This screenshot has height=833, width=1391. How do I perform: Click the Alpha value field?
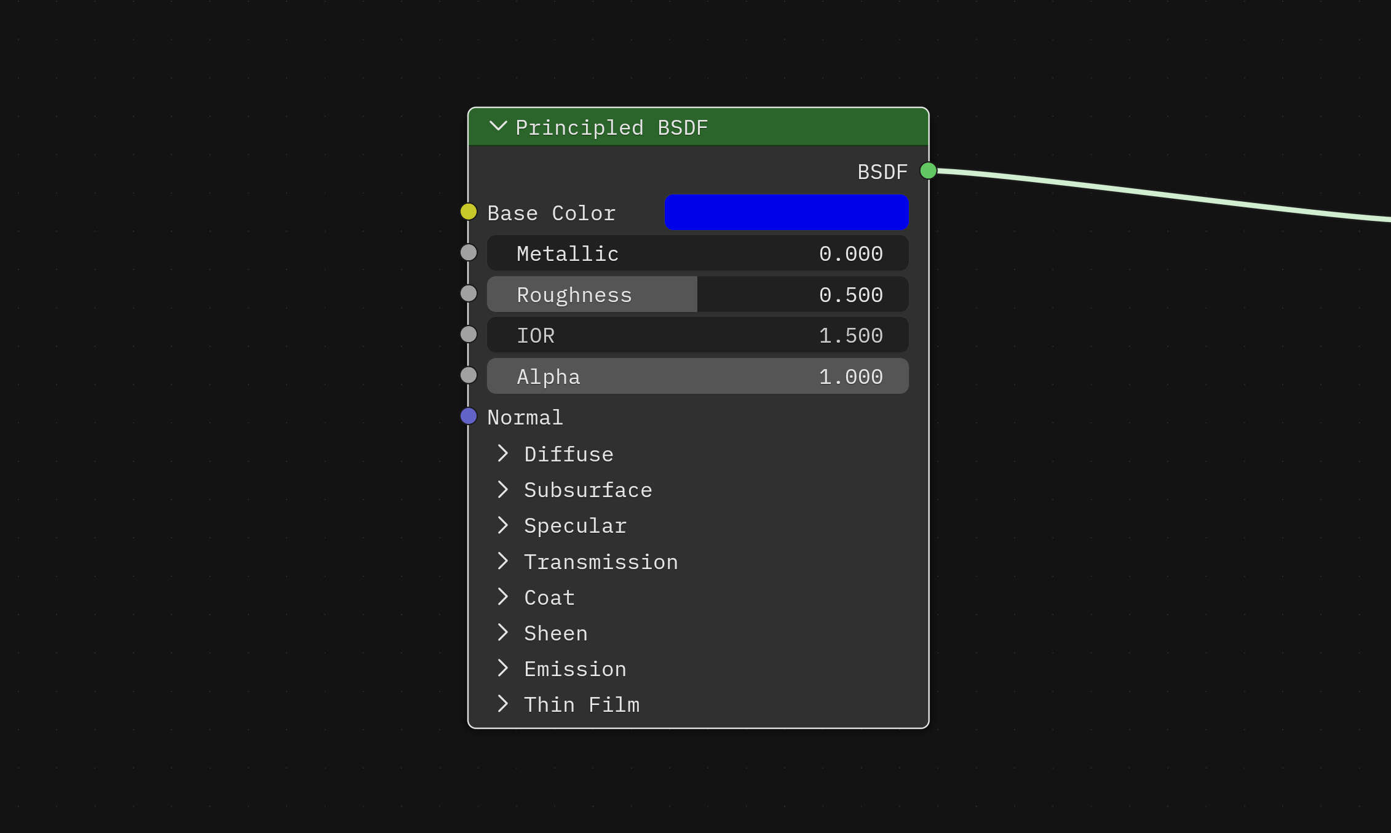tap(697, 375)
